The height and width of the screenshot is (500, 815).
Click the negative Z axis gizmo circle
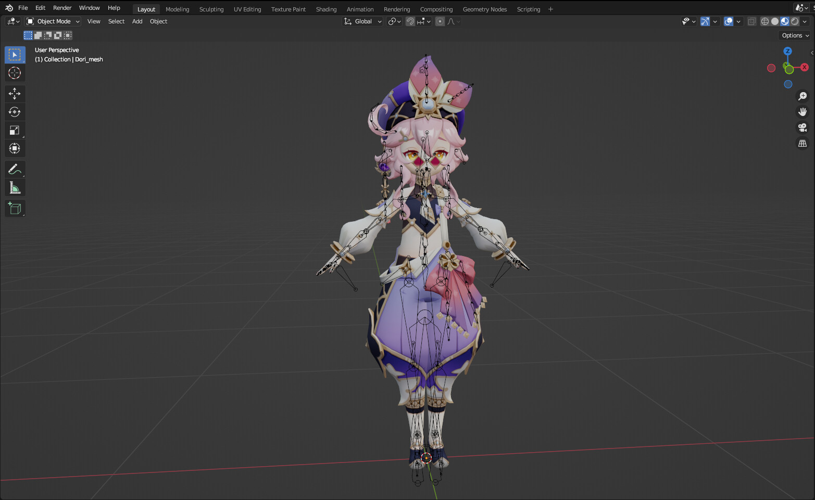point(788,84)
